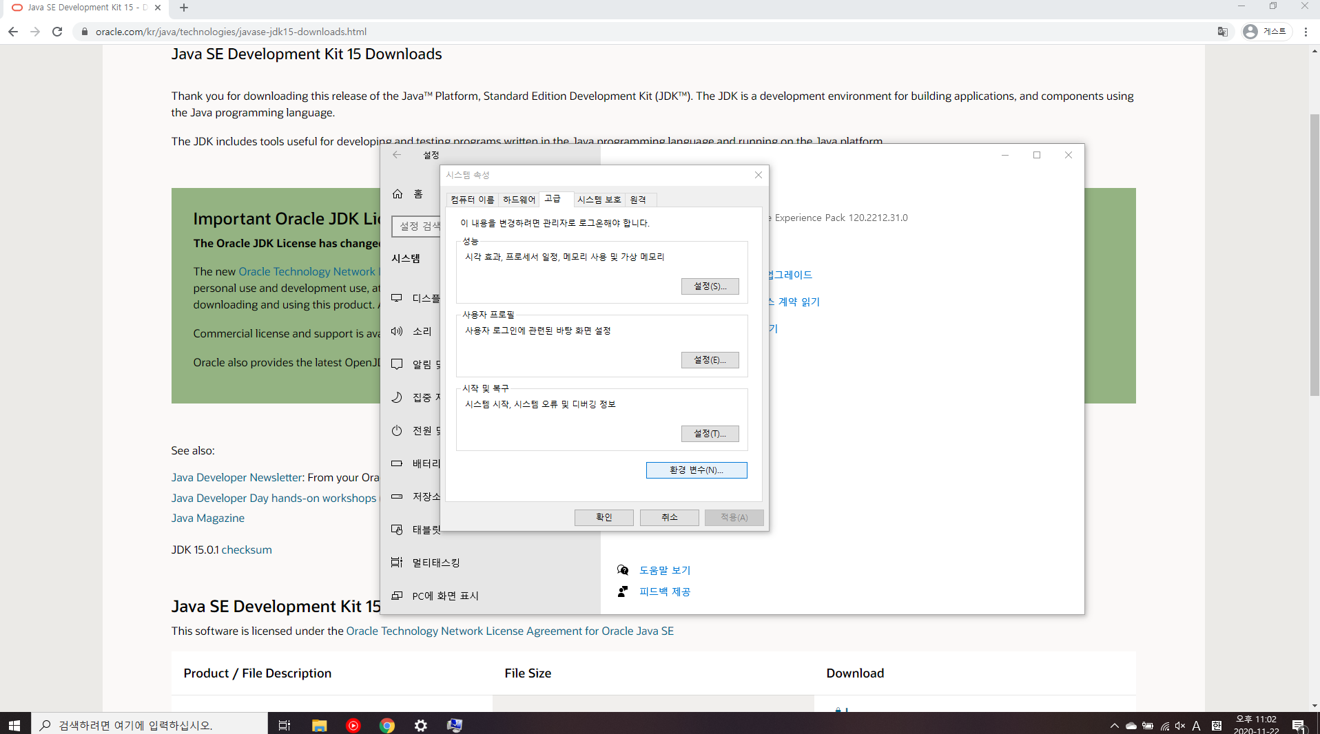1320x734 pixels.
Task: Click startup and recovery 설정(T)... button
Action: coord(710,434)
